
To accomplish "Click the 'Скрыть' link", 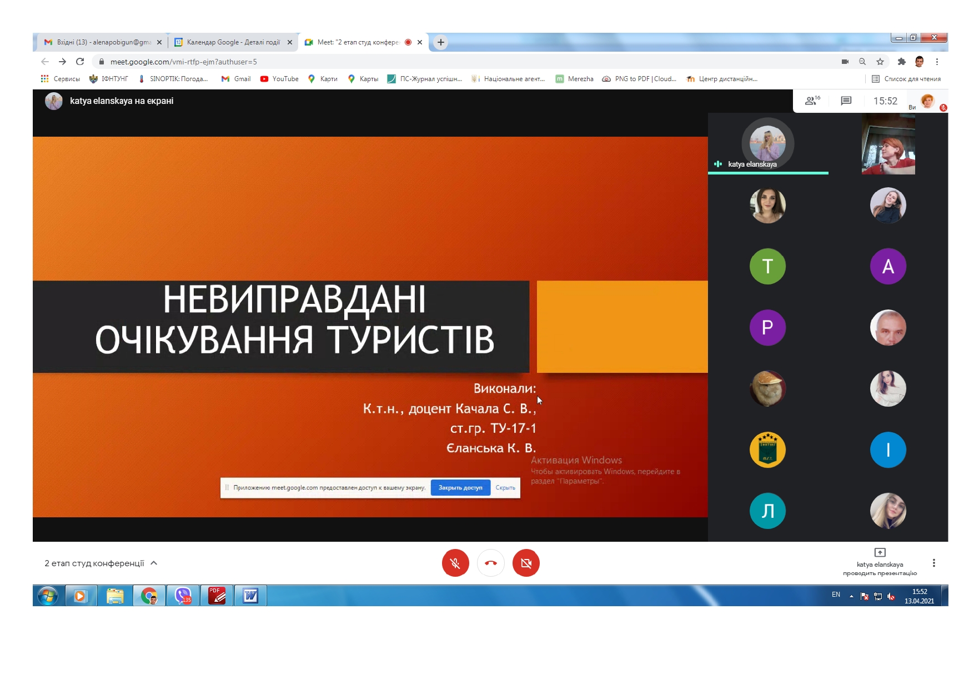I will [x=505, y=487].
